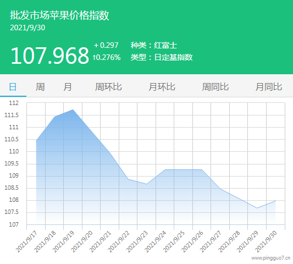Image resolution: width=293 pixels, height=264 pixels.
Task: Click the 2021/9/19 peak data point
Action: [x=73, y=110]
